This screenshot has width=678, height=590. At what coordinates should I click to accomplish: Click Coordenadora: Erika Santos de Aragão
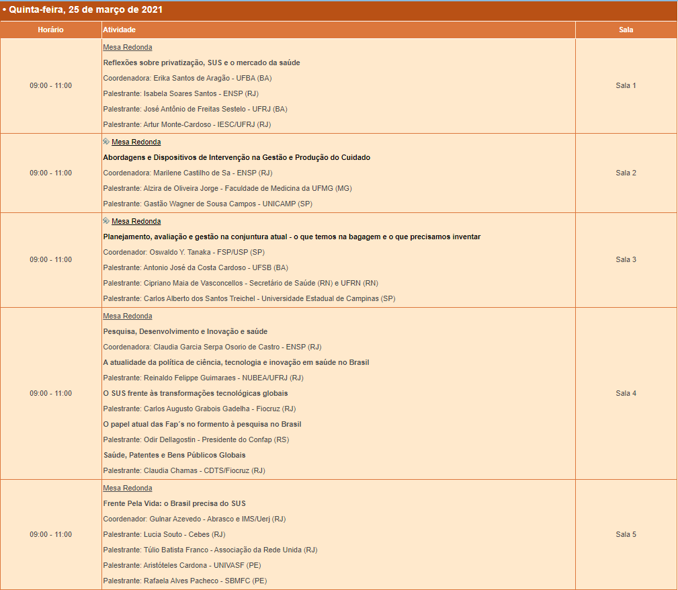click(x=187, y=79)
